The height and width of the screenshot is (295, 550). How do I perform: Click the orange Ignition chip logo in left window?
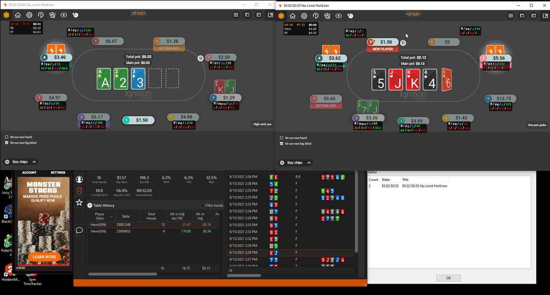click(6, 15)
